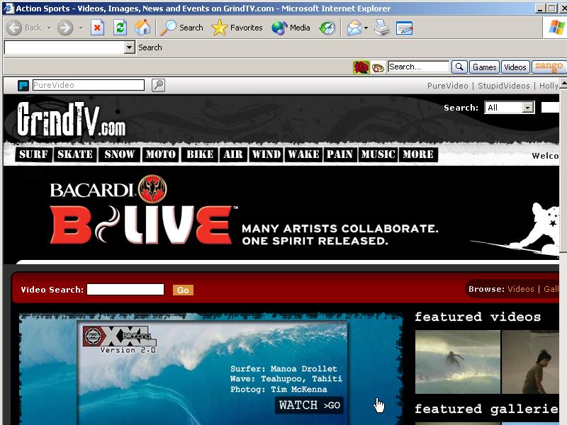Click the Teahupoo wave featured image

point(212,373)
